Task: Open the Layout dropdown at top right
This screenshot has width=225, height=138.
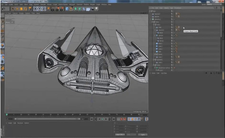Action: pos(214,5)
